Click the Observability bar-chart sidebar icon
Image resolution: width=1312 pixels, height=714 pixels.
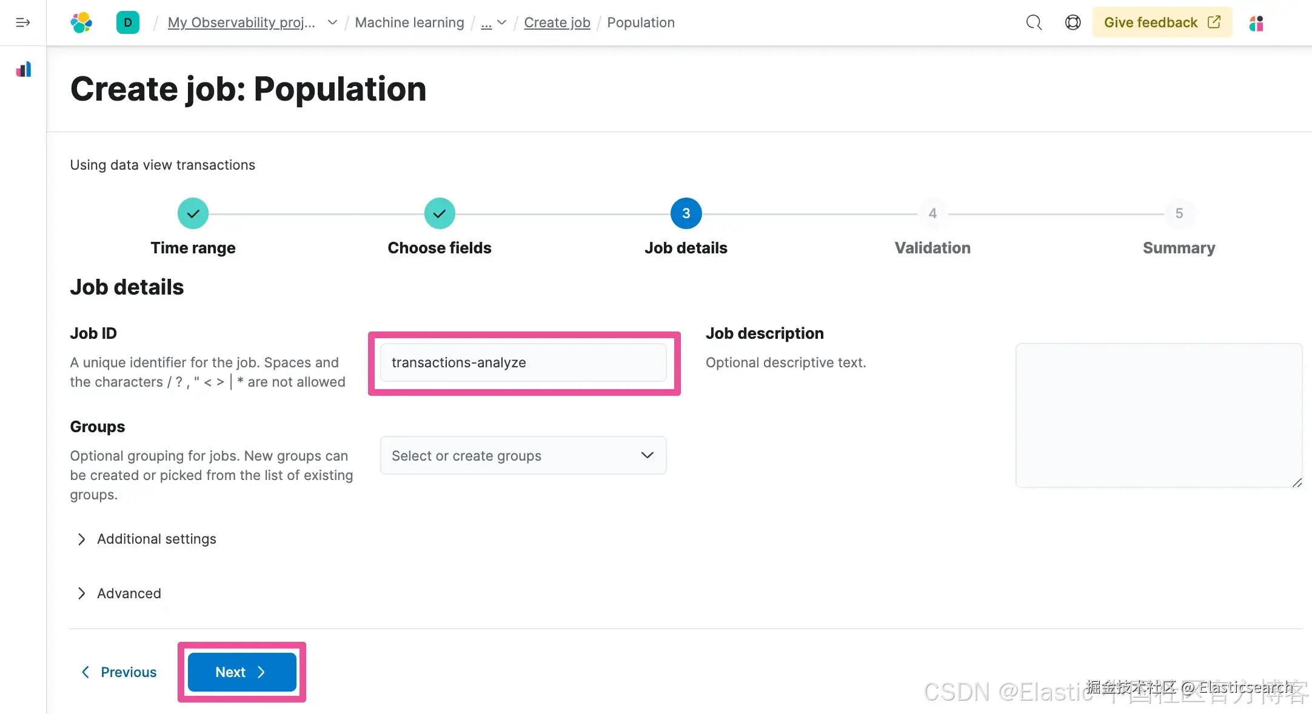point(24,70)
